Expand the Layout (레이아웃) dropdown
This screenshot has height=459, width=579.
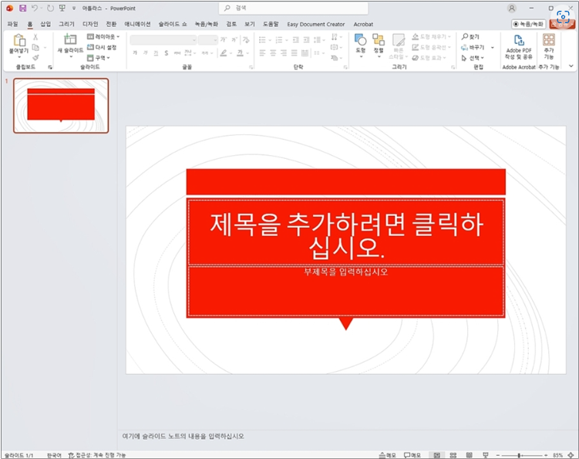tap(103, 36)
